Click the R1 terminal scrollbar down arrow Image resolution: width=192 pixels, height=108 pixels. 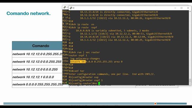[x=190, y=84]
